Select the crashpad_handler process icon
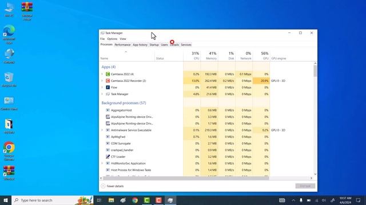Image resolution: width=366 pixels, height=205 pixels. point(108,150)
